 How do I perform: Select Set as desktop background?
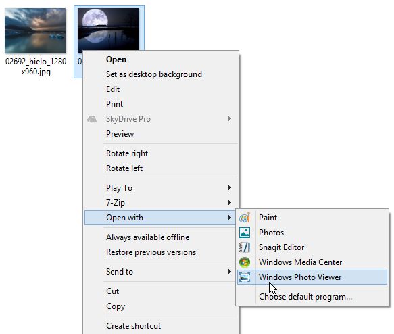(x=161, y=74)
